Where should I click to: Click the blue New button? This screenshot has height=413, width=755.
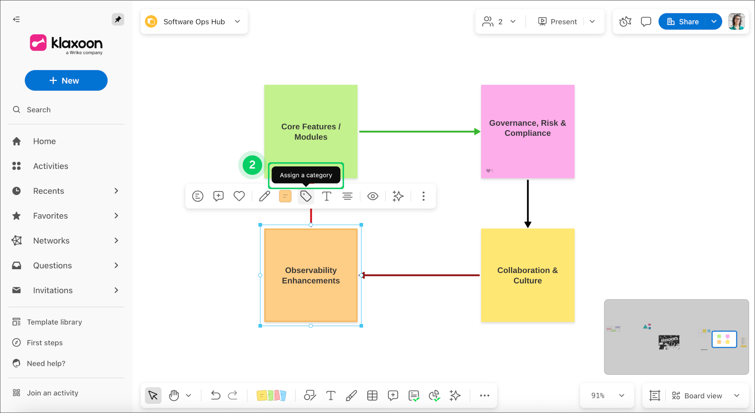66,81
